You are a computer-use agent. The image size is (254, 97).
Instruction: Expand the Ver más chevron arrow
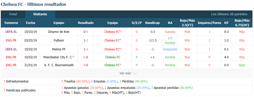[x=135, y=73]
